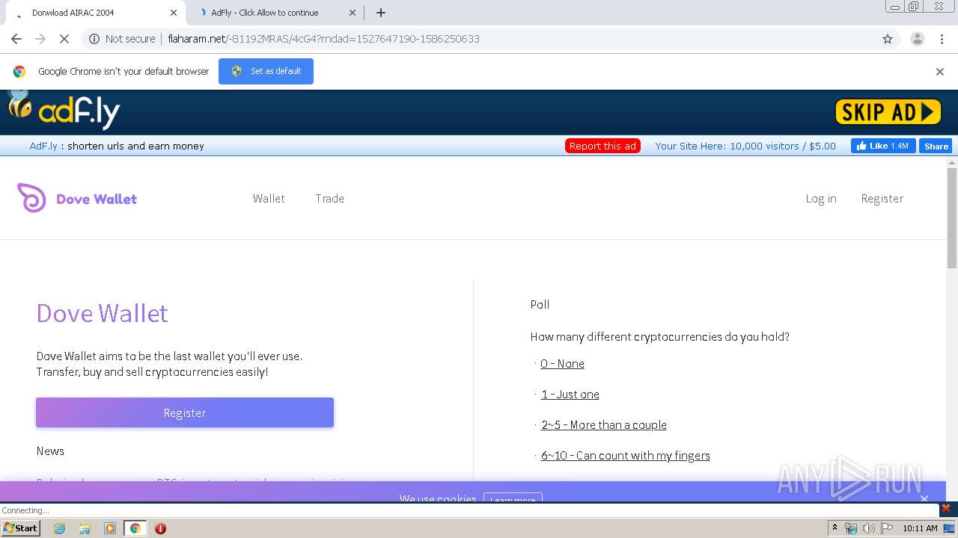Screen dimensions: 958x538
Task: Choose poll answer 1 - Just one
Action: coord(570,394)
